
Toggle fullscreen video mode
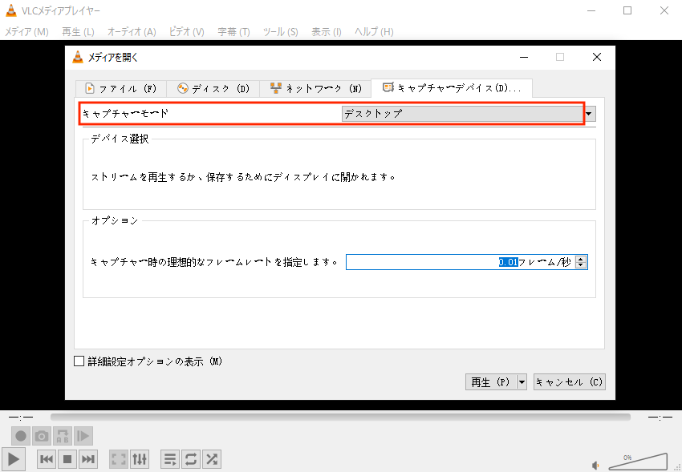point(119,459)
